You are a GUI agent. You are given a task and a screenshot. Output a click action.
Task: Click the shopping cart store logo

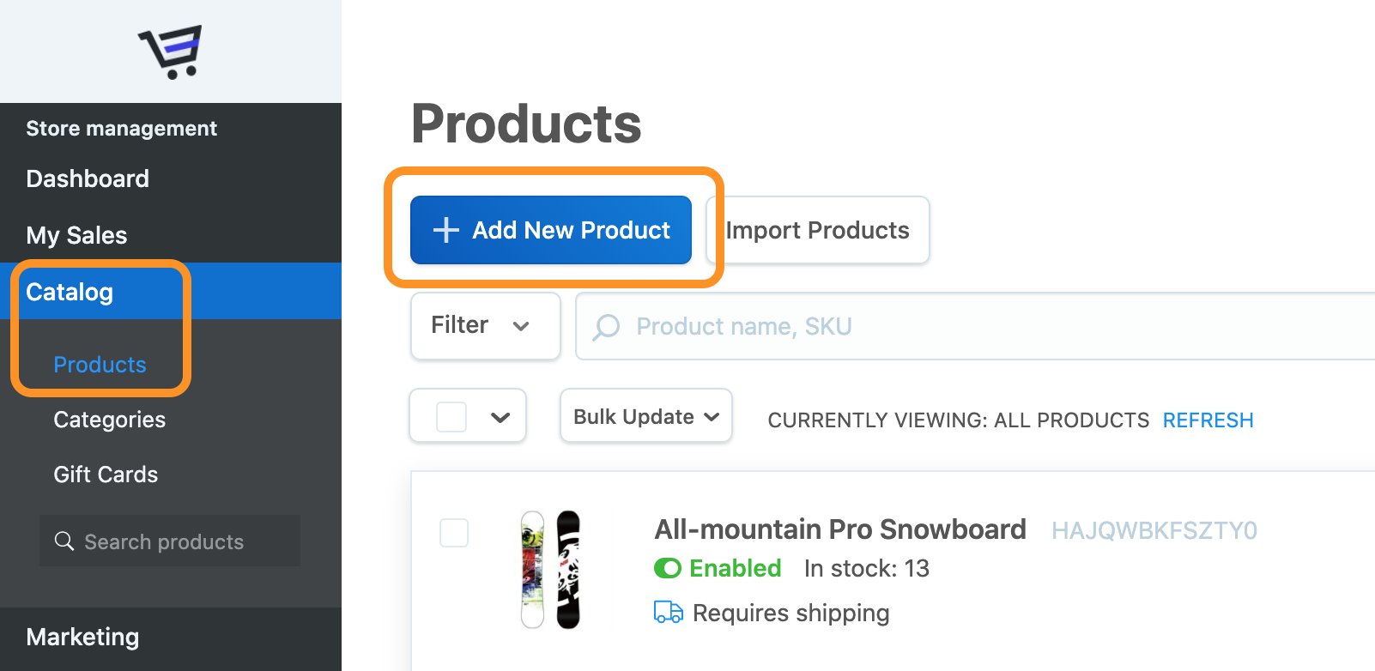[x=171, y=51]
